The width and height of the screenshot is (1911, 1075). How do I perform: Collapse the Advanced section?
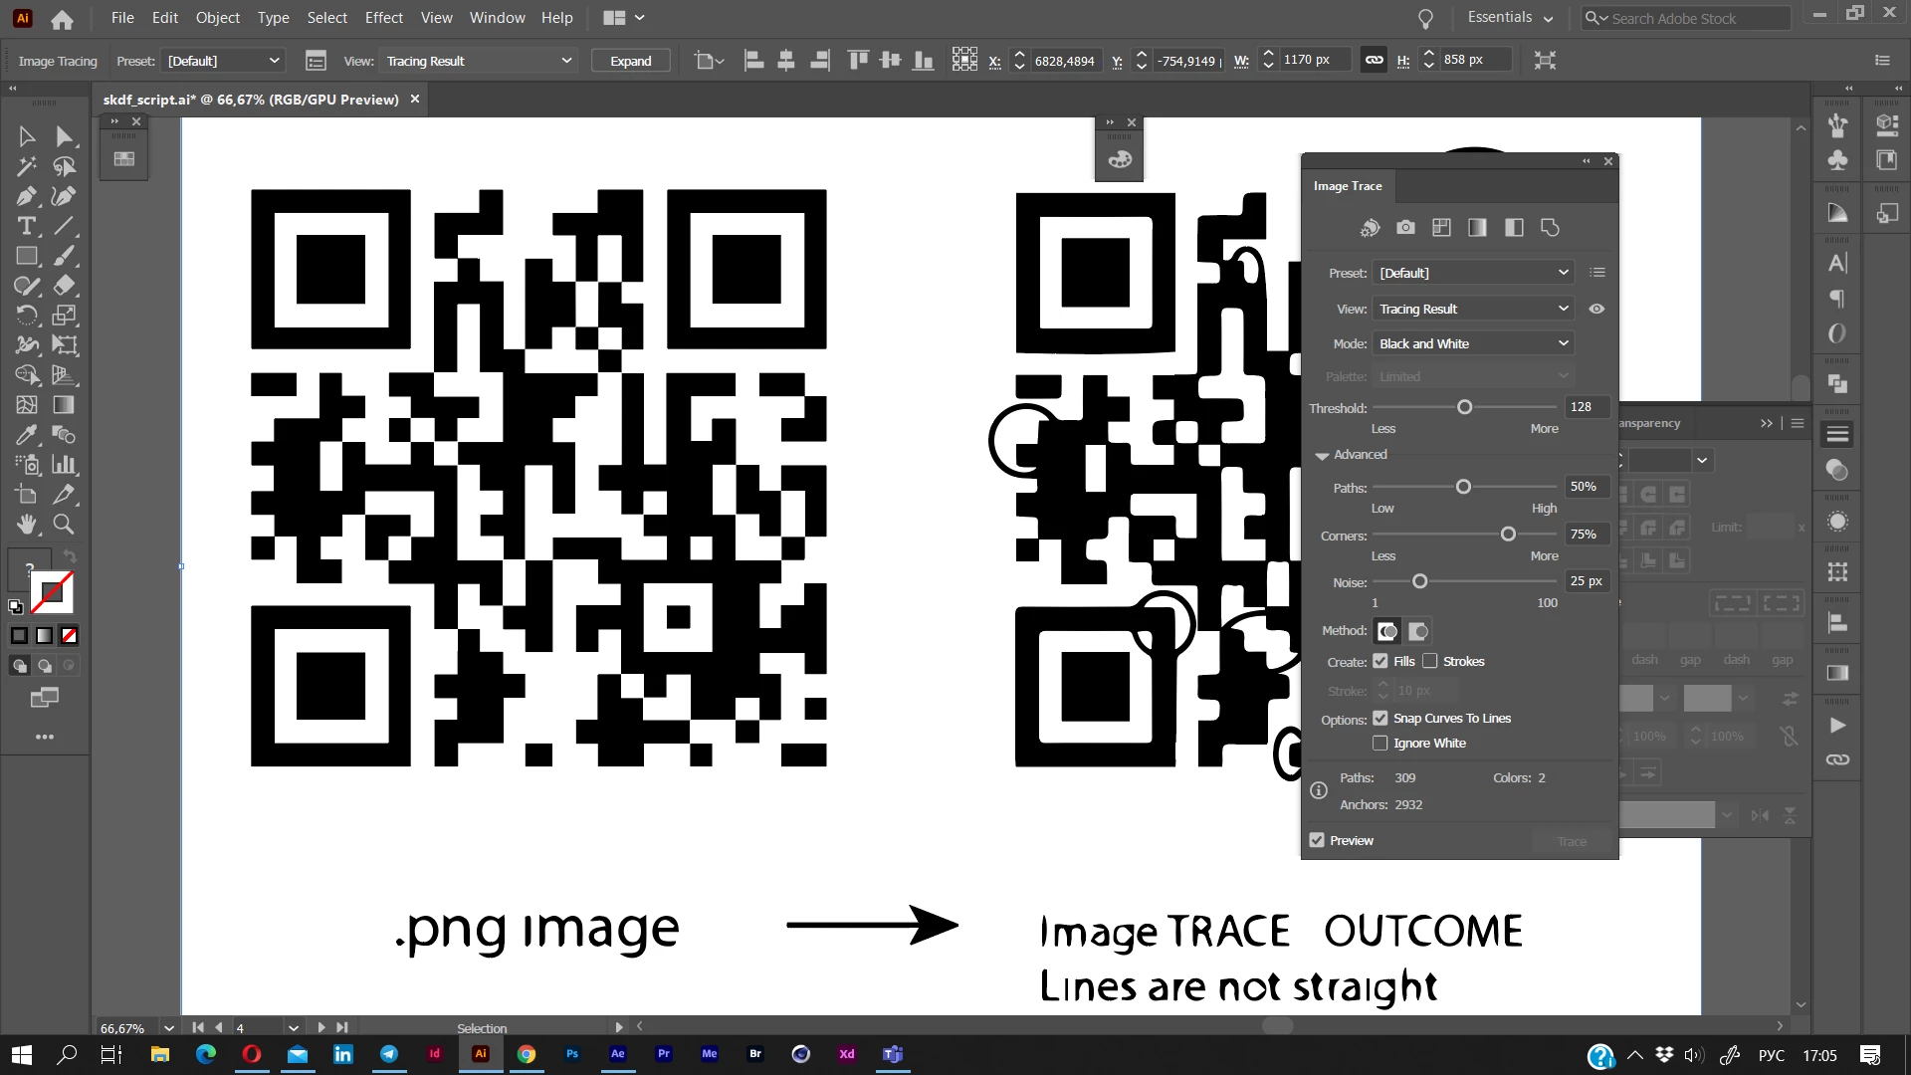point(1322,455)
